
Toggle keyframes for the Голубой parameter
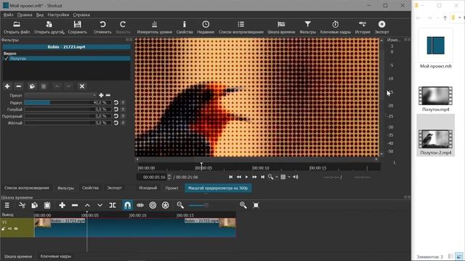tap(123, 109)
